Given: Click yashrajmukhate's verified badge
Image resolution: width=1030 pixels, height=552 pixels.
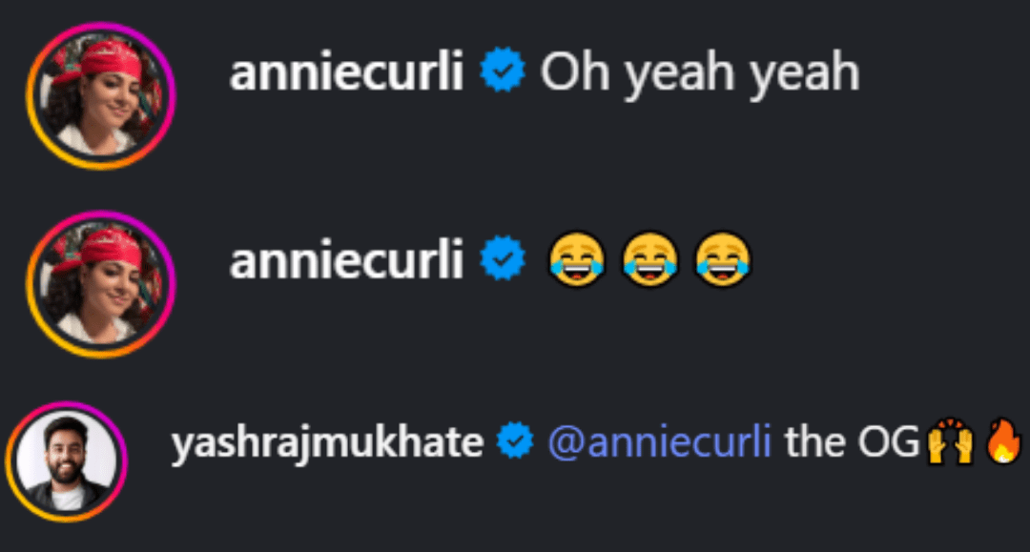Looking at the screenshot, I should click(x=515, y=440).
